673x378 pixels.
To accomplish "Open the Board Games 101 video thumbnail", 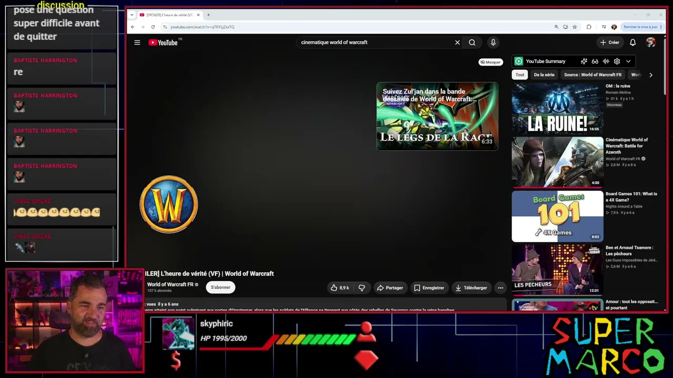I will pos(557,216).
